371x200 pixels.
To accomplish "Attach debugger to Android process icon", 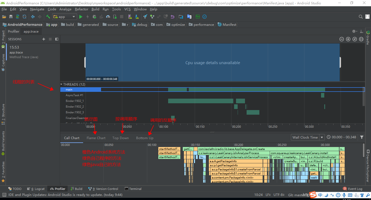I will pos(115,17).
